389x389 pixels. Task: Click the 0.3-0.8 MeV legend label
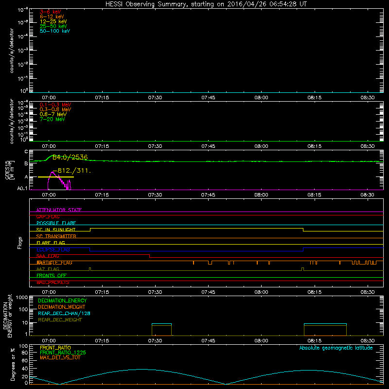tap(55, 109)
